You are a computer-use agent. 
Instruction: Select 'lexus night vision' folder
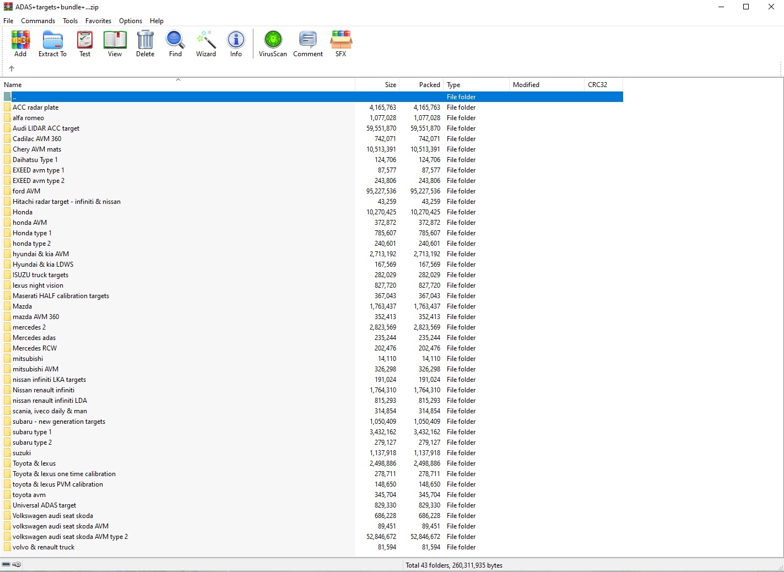(38, 285)
